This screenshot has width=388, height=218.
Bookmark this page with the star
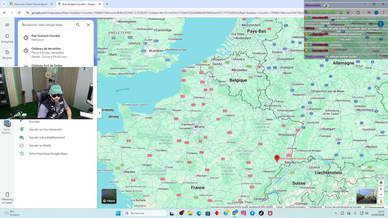[348, 13]
